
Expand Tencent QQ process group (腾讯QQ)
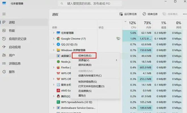coord(54,96)
